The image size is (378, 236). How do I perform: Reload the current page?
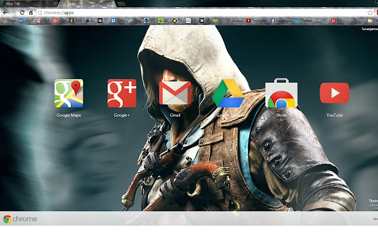tap(22, 12)
